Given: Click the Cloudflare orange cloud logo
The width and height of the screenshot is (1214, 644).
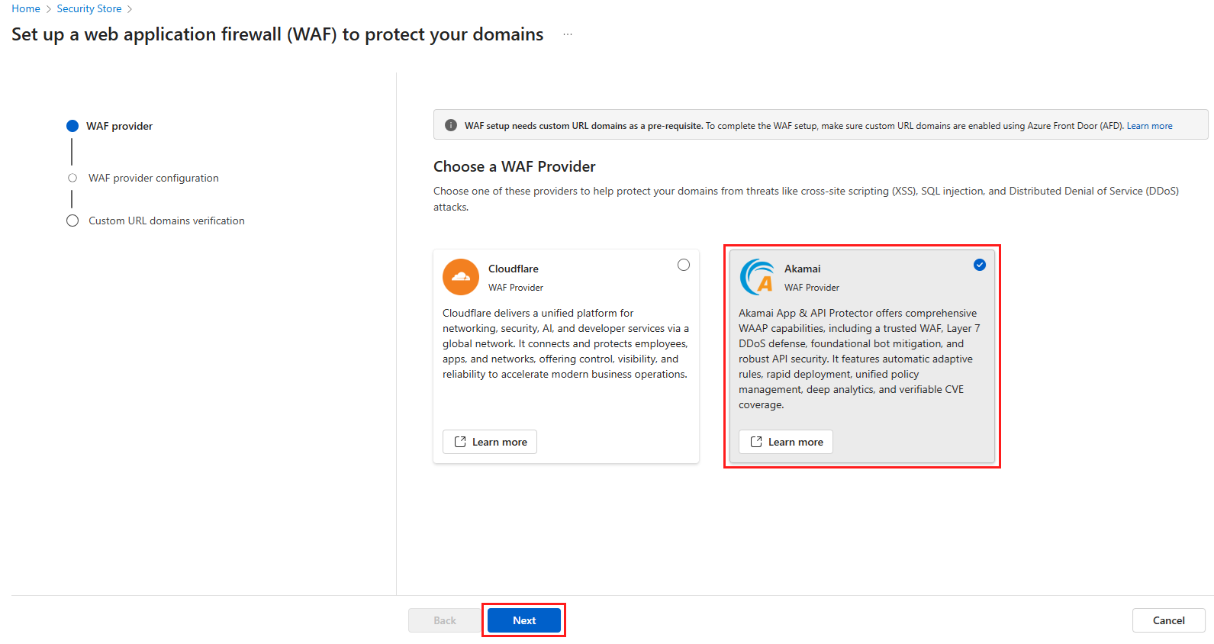Looking at the screenshot, I should [461, 277].
